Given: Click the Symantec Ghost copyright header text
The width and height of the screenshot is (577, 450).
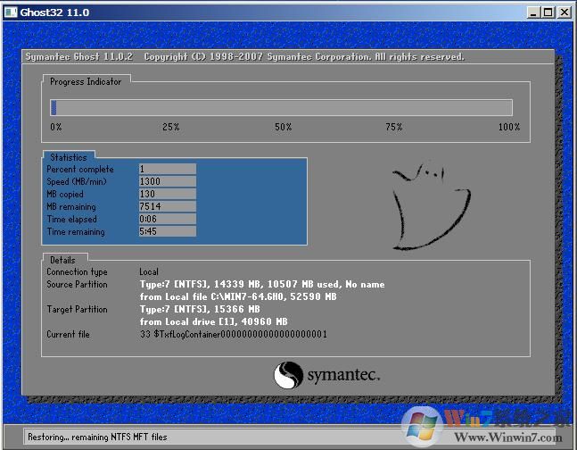Looking at the screenshot, I should 243,57.
